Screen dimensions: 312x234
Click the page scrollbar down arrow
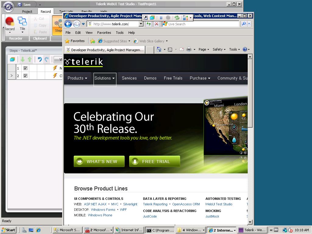point(250,222)
